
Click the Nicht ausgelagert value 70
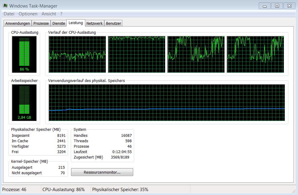(x=63, y=173)
